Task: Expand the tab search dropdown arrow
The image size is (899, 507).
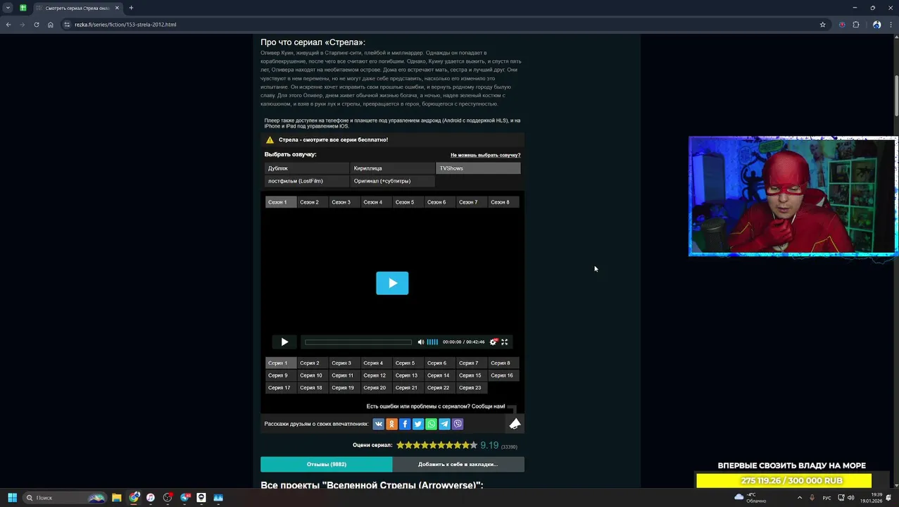Action: click(x=8, y=8)
